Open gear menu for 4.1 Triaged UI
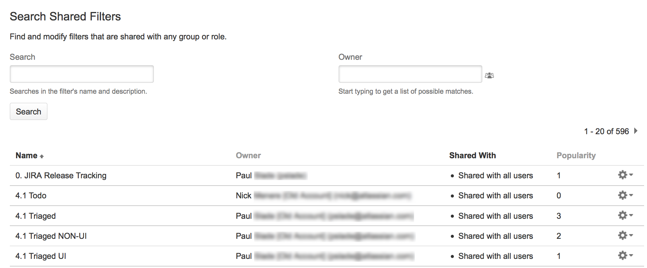Viewport: 647px width, 268px height. (x=625, y=256)
